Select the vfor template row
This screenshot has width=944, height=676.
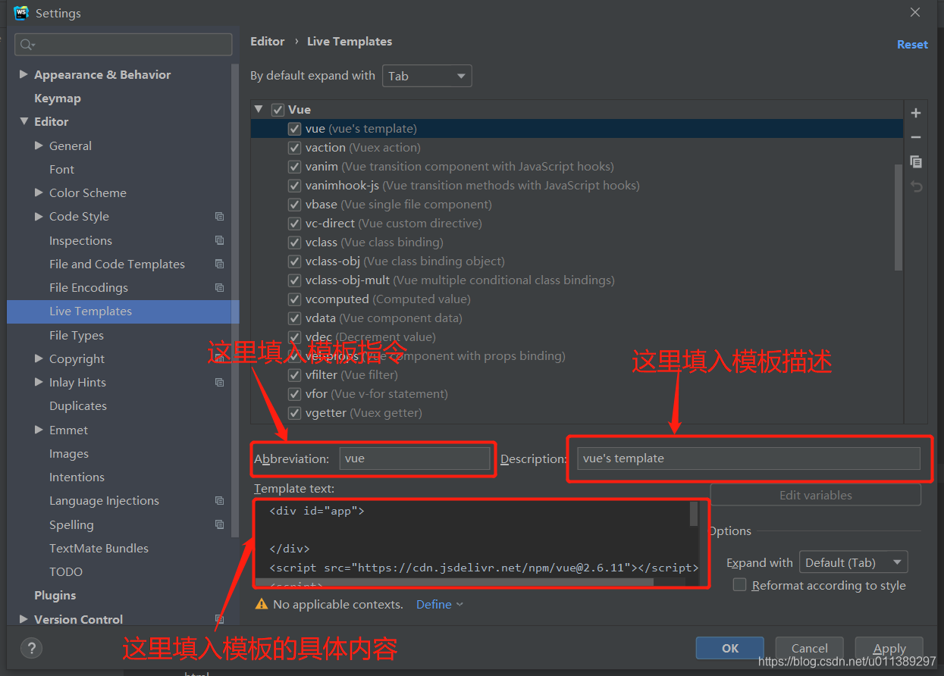[x=577, y=394]
